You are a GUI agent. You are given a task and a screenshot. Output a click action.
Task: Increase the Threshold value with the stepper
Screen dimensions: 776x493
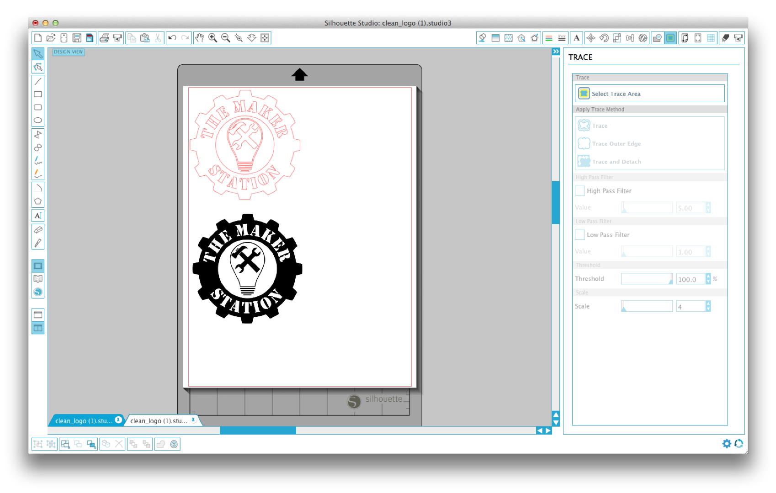pos(708,276)
